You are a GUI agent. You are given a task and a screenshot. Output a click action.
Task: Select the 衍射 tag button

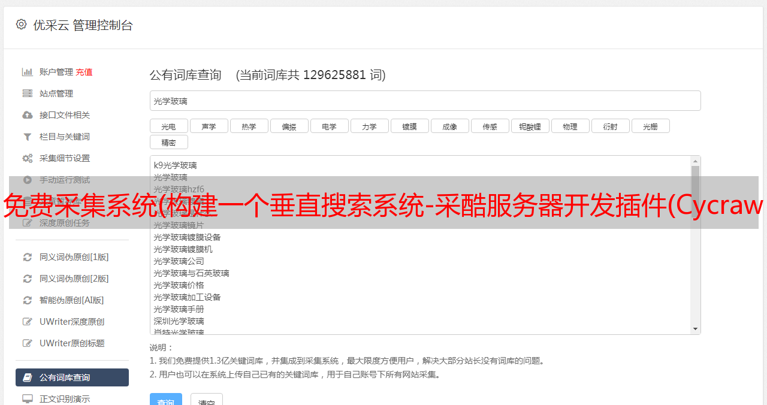tap(611, 126)
